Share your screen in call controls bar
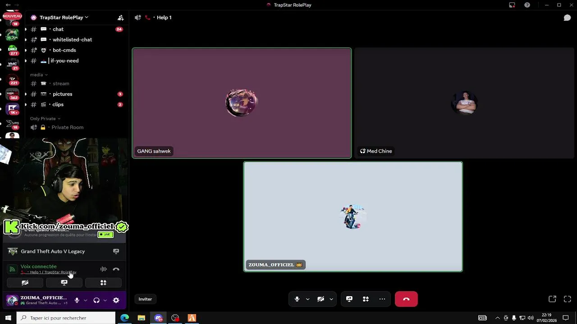Viewport: 577px width, 324px height. click(x=349, y=299)
